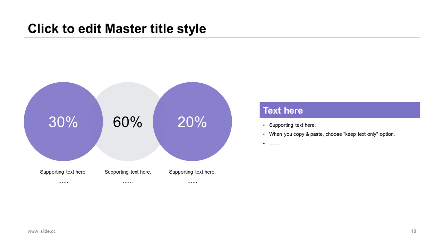Click the ellipsis dots below the 20% caption

[192, 182]
